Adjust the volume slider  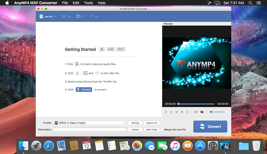coord(220,112)
